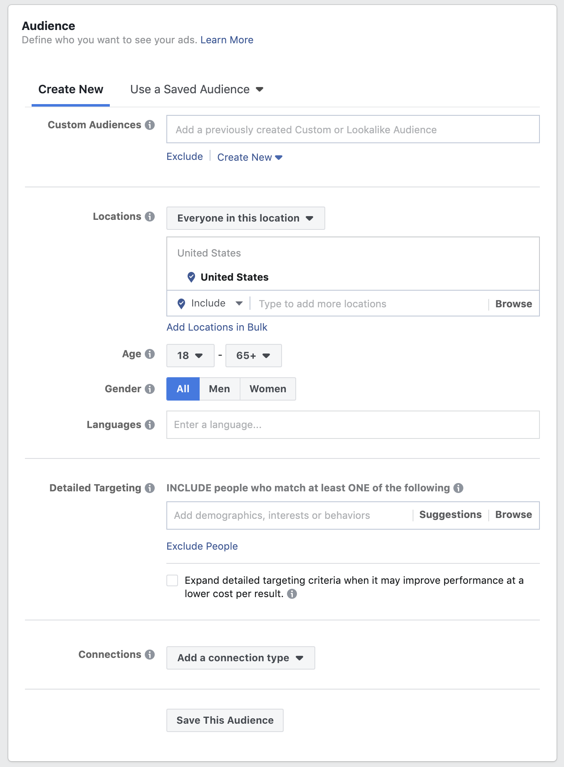This screenshot has width=564, height=767.
Task: Click the Locations info icon
Action: point(150,217)
